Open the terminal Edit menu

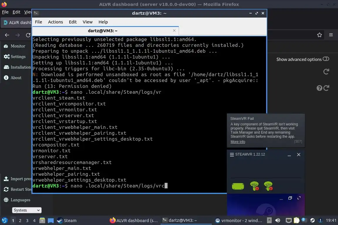coord(73,22)
